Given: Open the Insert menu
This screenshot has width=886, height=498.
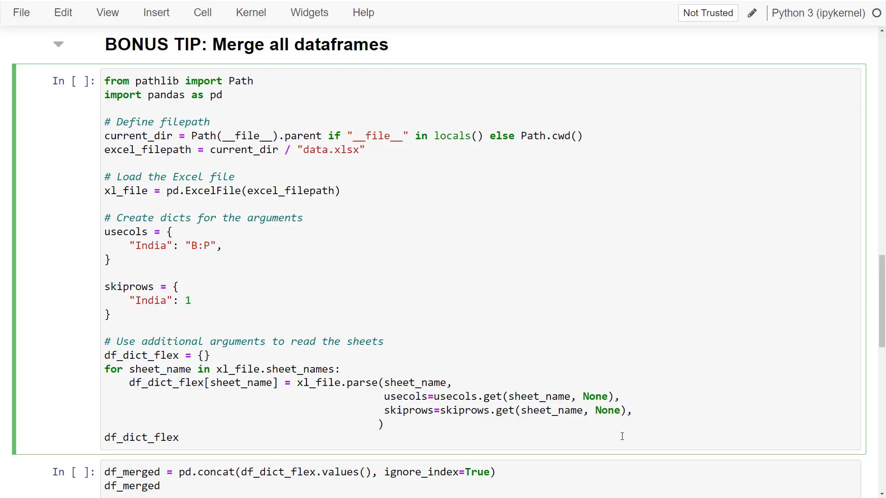Looking at the screenshot, I should [x=156, y=12].
